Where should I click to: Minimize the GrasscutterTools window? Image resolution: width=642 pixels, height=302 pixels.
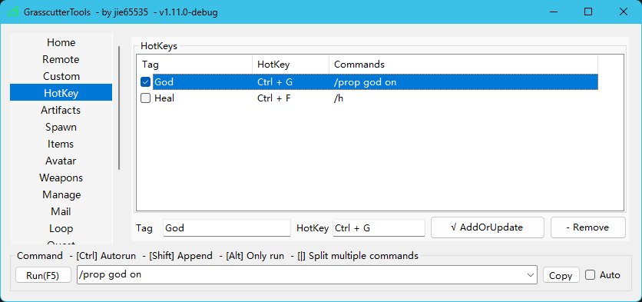coord(553,12)
